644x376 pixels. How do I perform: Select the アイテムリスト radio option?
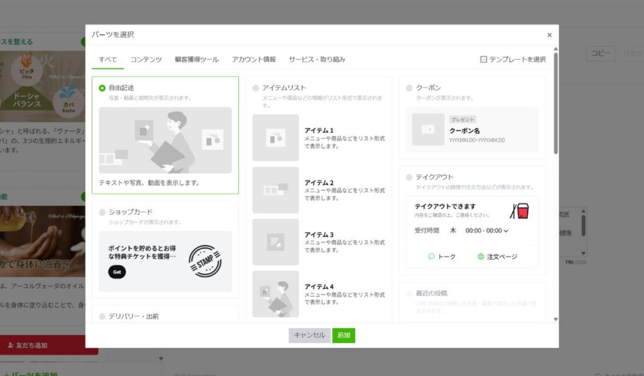256,88
